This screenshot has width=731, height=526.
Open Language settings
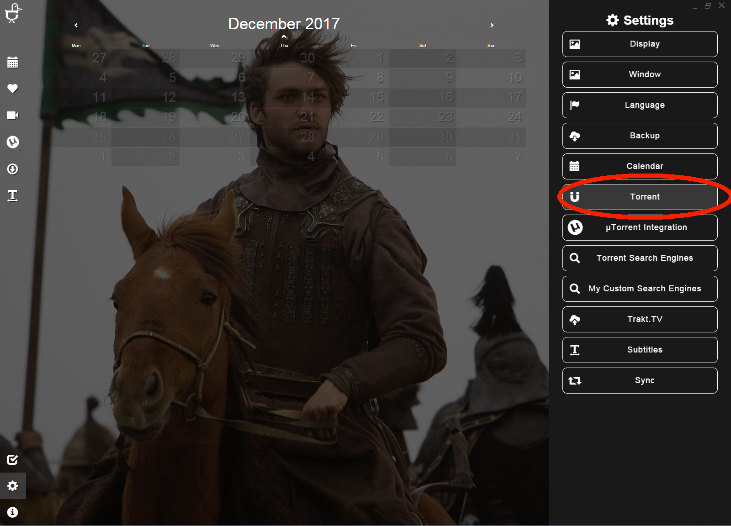pyautogui.click(x=640, y=105)
